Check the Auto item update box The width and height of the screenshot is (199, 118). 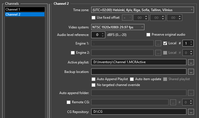(x=132, y=79)
